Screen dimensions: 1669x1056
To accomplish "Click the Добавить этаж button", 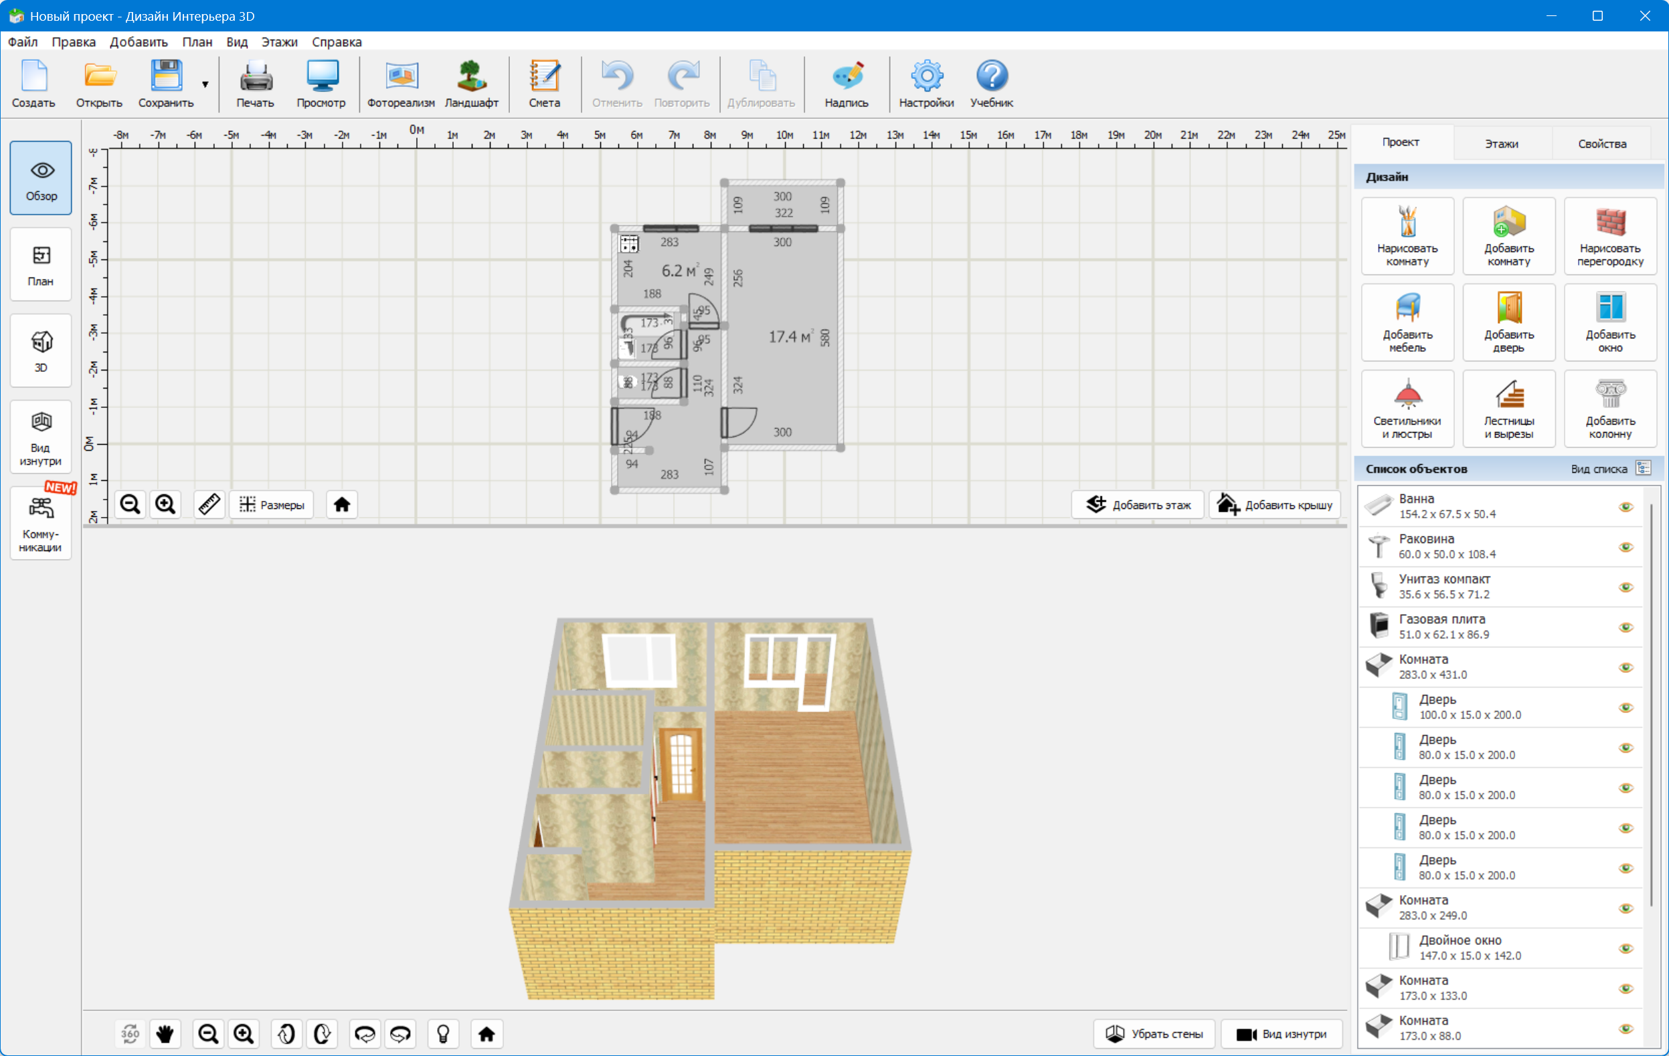I will pyautogui.click(x=1138, y=505).
